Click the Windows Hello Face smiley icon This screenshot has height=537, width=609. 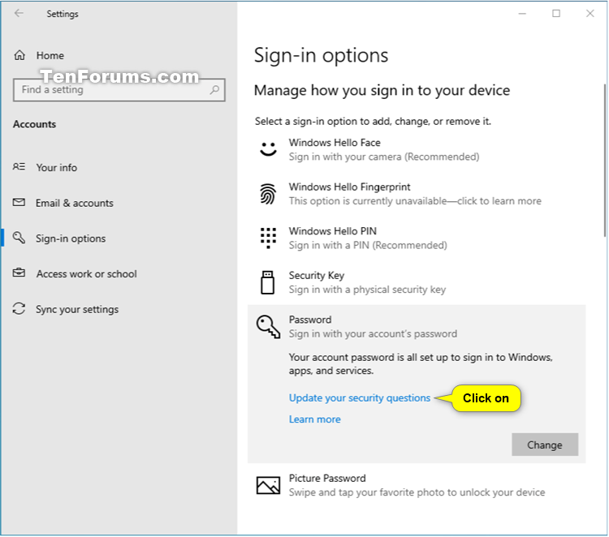point(268,149)
